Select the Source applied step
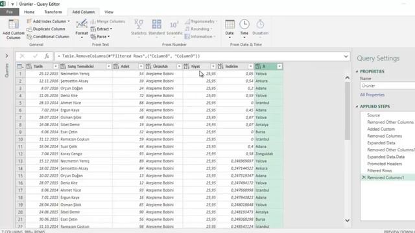This screenshot has width=415, height=233. pyautogui.click(x=373, y=115)
